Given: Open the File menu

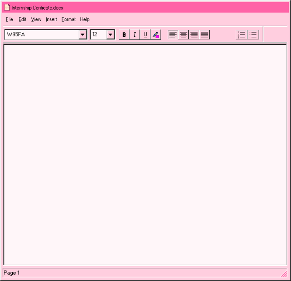Looking at the screenshot, I should pyautogui.click(x=9, y=19).
